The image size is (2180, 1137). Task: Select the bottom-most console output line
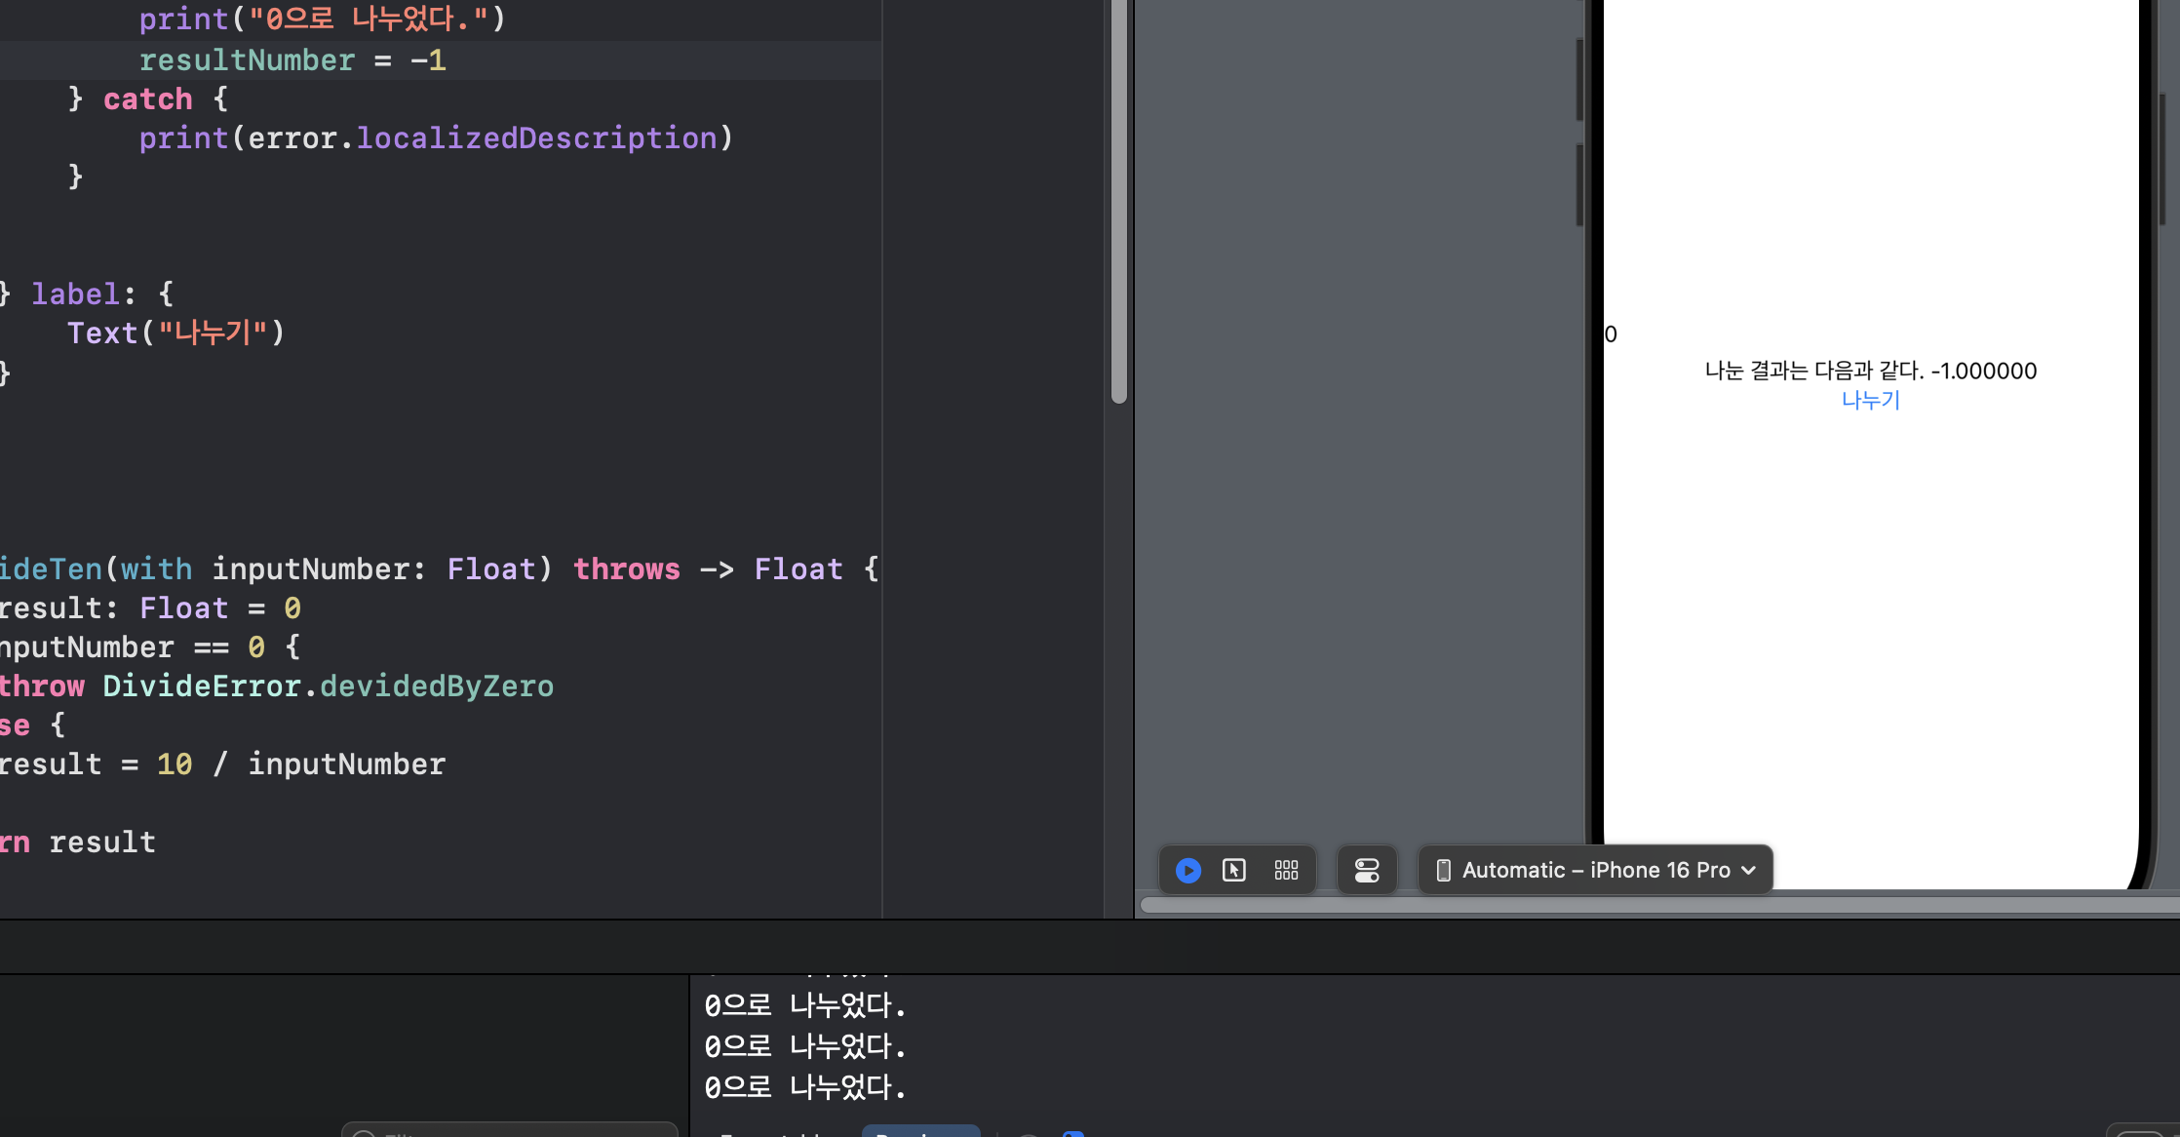pyautogui.click(x=805, y=1086)
